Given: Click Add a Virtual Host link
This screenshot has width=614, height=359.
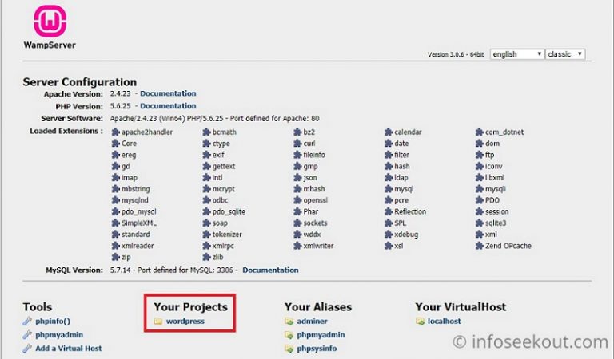Looking at the screenshot, I should (x=69, y=348).
